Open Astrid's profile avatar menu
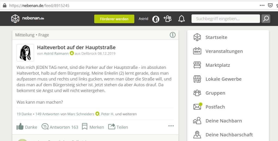Viewport: 278px width, 141px height. 156,19
